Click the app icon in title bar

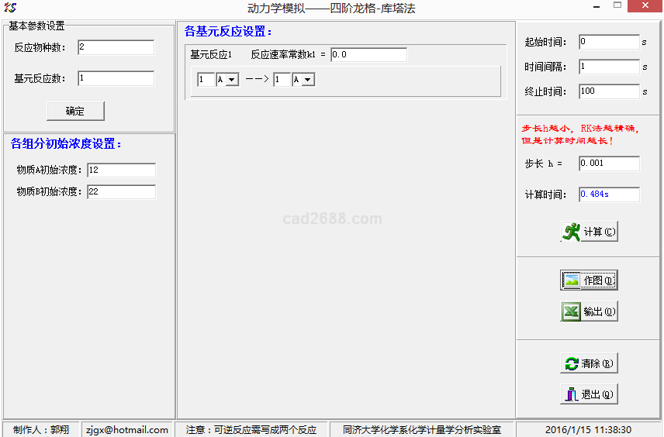pos(10,7)
